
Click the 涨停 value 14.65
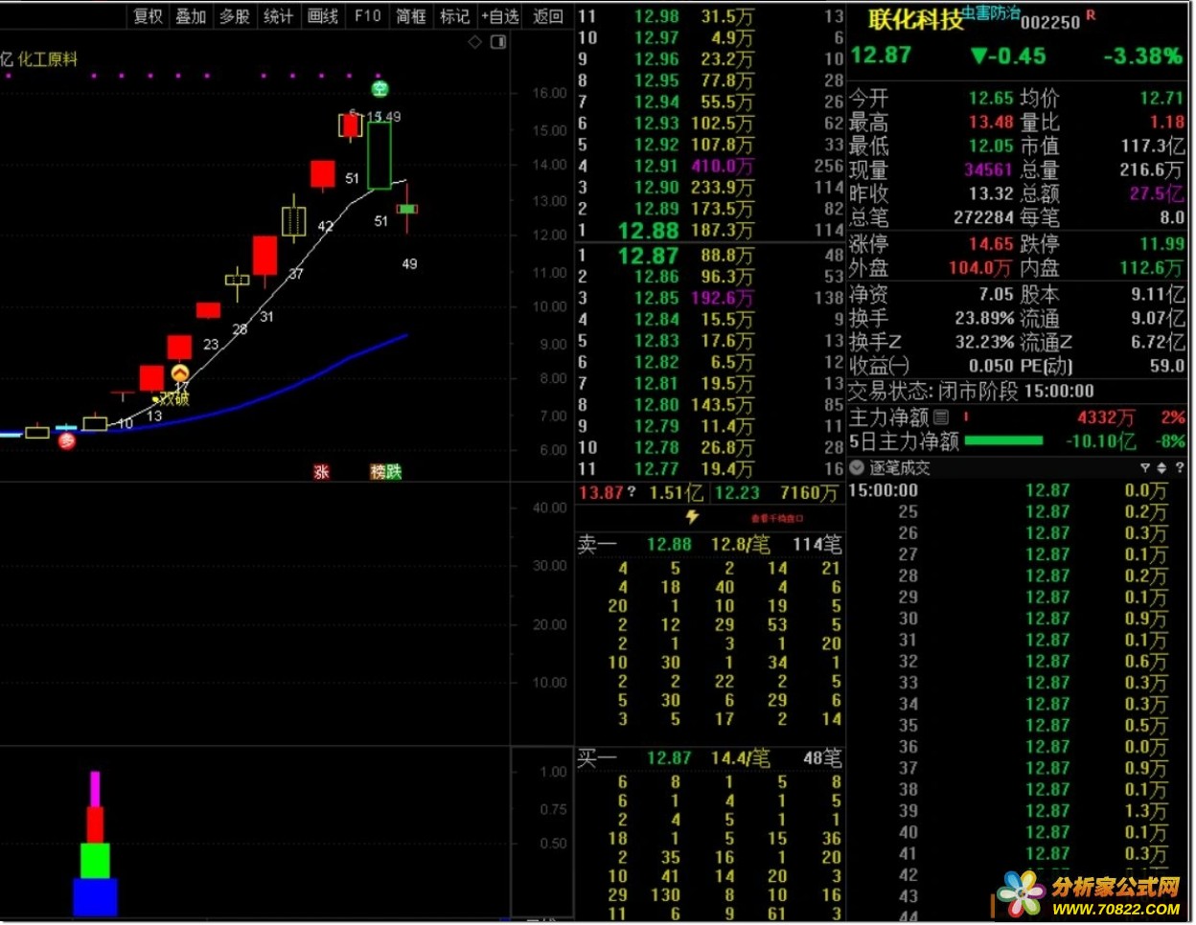(991, 244)
